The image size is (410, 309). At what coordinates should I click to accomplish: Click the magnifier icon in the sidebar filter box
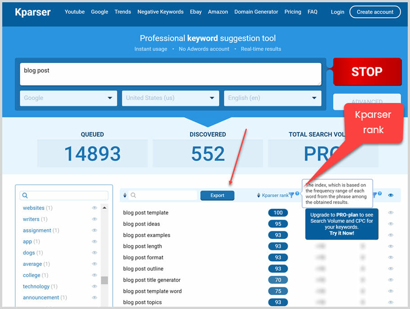point(25,196)
